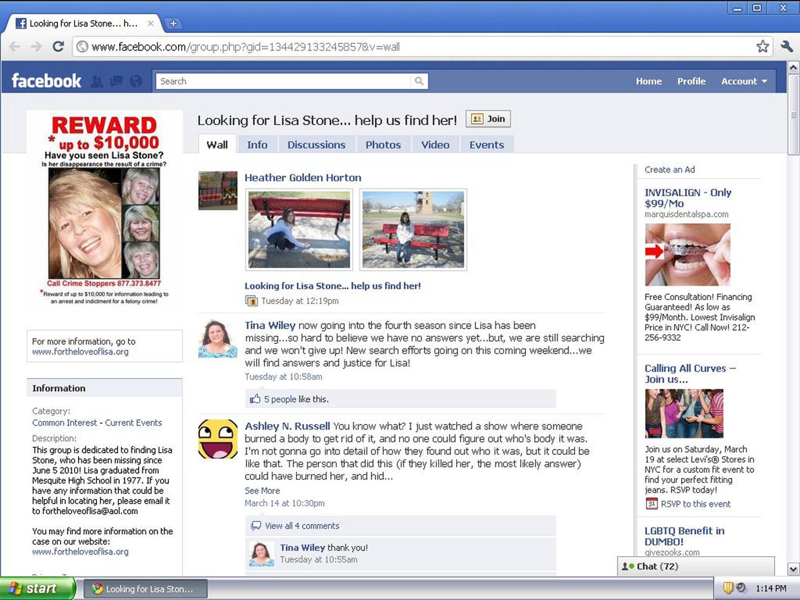Expand the See More link on Ashley's post
The width and height of the screenshot is (800, 600).
click(262, 490)
